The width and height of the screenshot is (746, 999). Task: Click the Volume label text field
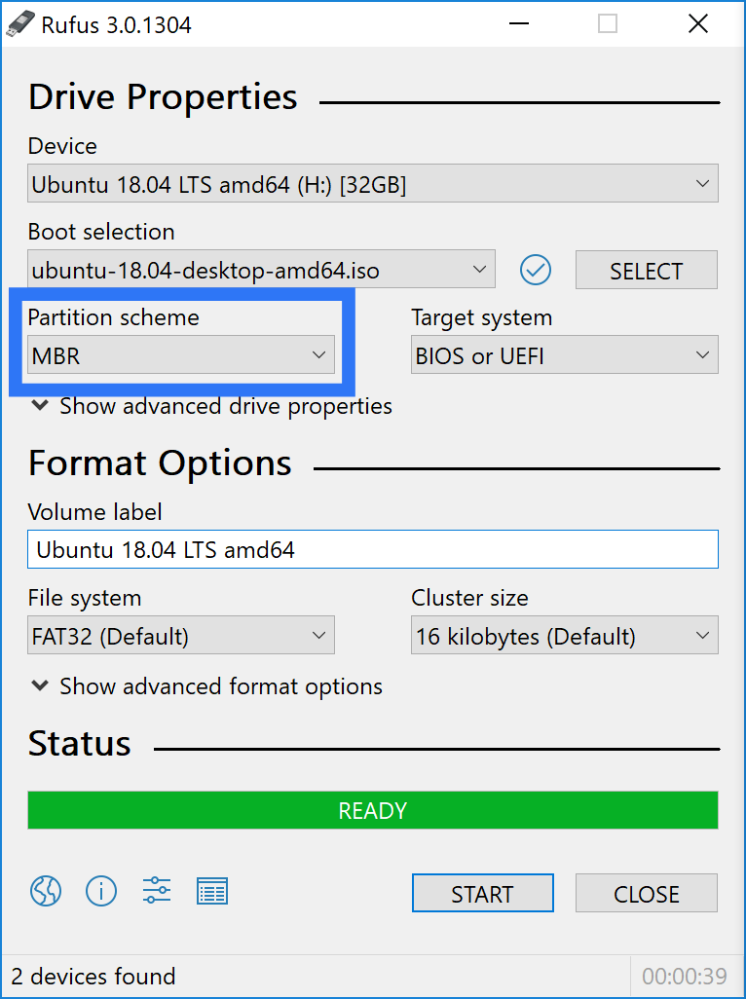coord(373,549)
